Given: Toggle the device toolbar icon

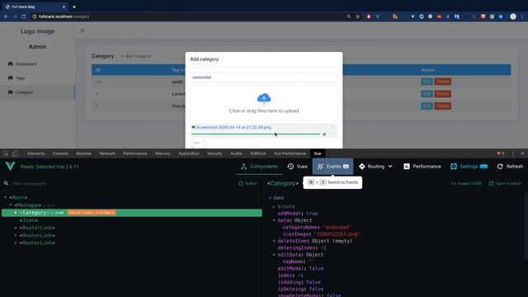Looking at the screenshot, I should tap(15, 153).
